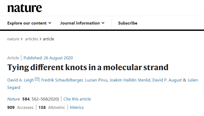This screenshot has height=116, width=204.
Task: Navigate to the articles breadcrumb
Action: coord(32,39)
